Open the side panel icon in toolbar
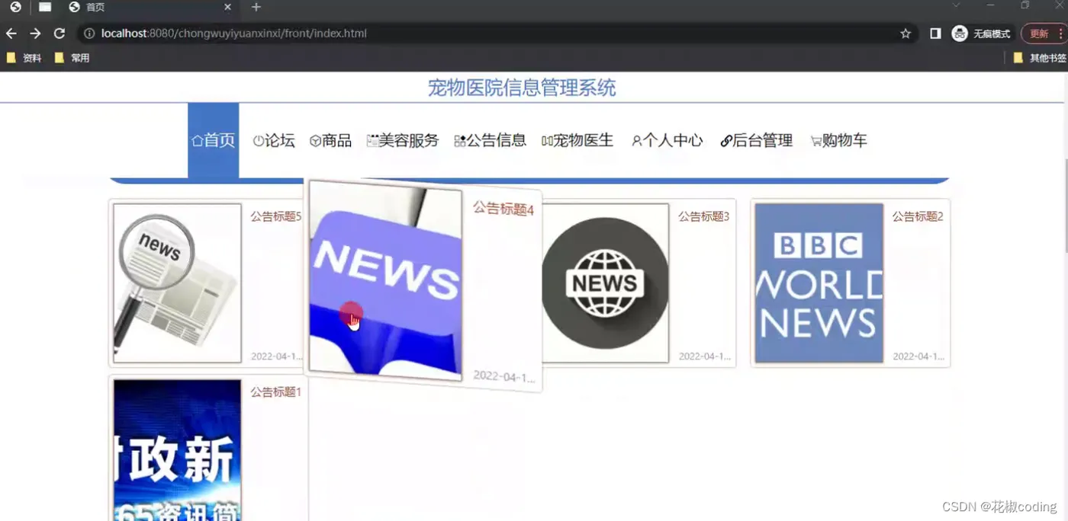Image resolution: width=1068 pixels, height=521 pixels. pyautogui.click(x=935, y=34)
